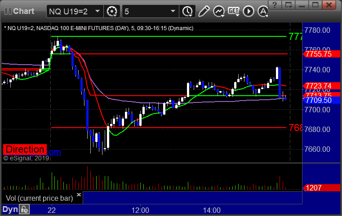Image resolution: width=342 pixels, height=216 pixels.
Task: Minimize the chart window
Action: coord(302,4)
